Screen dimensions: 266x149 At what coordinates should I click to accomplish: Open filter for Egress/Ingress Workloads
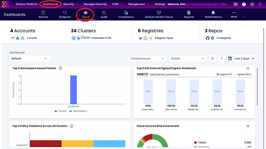pyautogui.click(x=248, y=69)
